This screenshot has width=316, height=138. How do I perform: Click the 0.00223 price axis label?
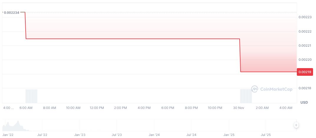(x=305, y=17)
